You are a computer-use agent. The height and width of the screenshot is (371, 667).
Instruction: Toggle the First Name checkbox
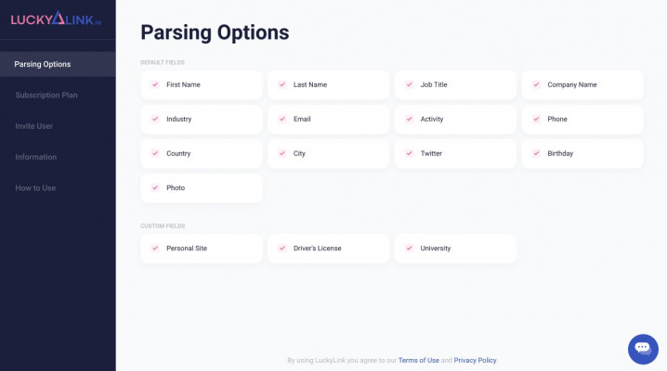pos(155,84)
